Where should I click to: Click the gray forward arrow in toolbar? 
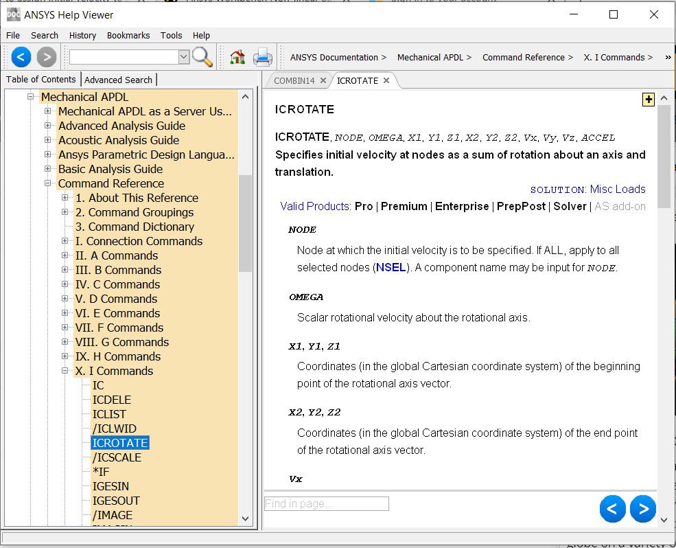47,57
